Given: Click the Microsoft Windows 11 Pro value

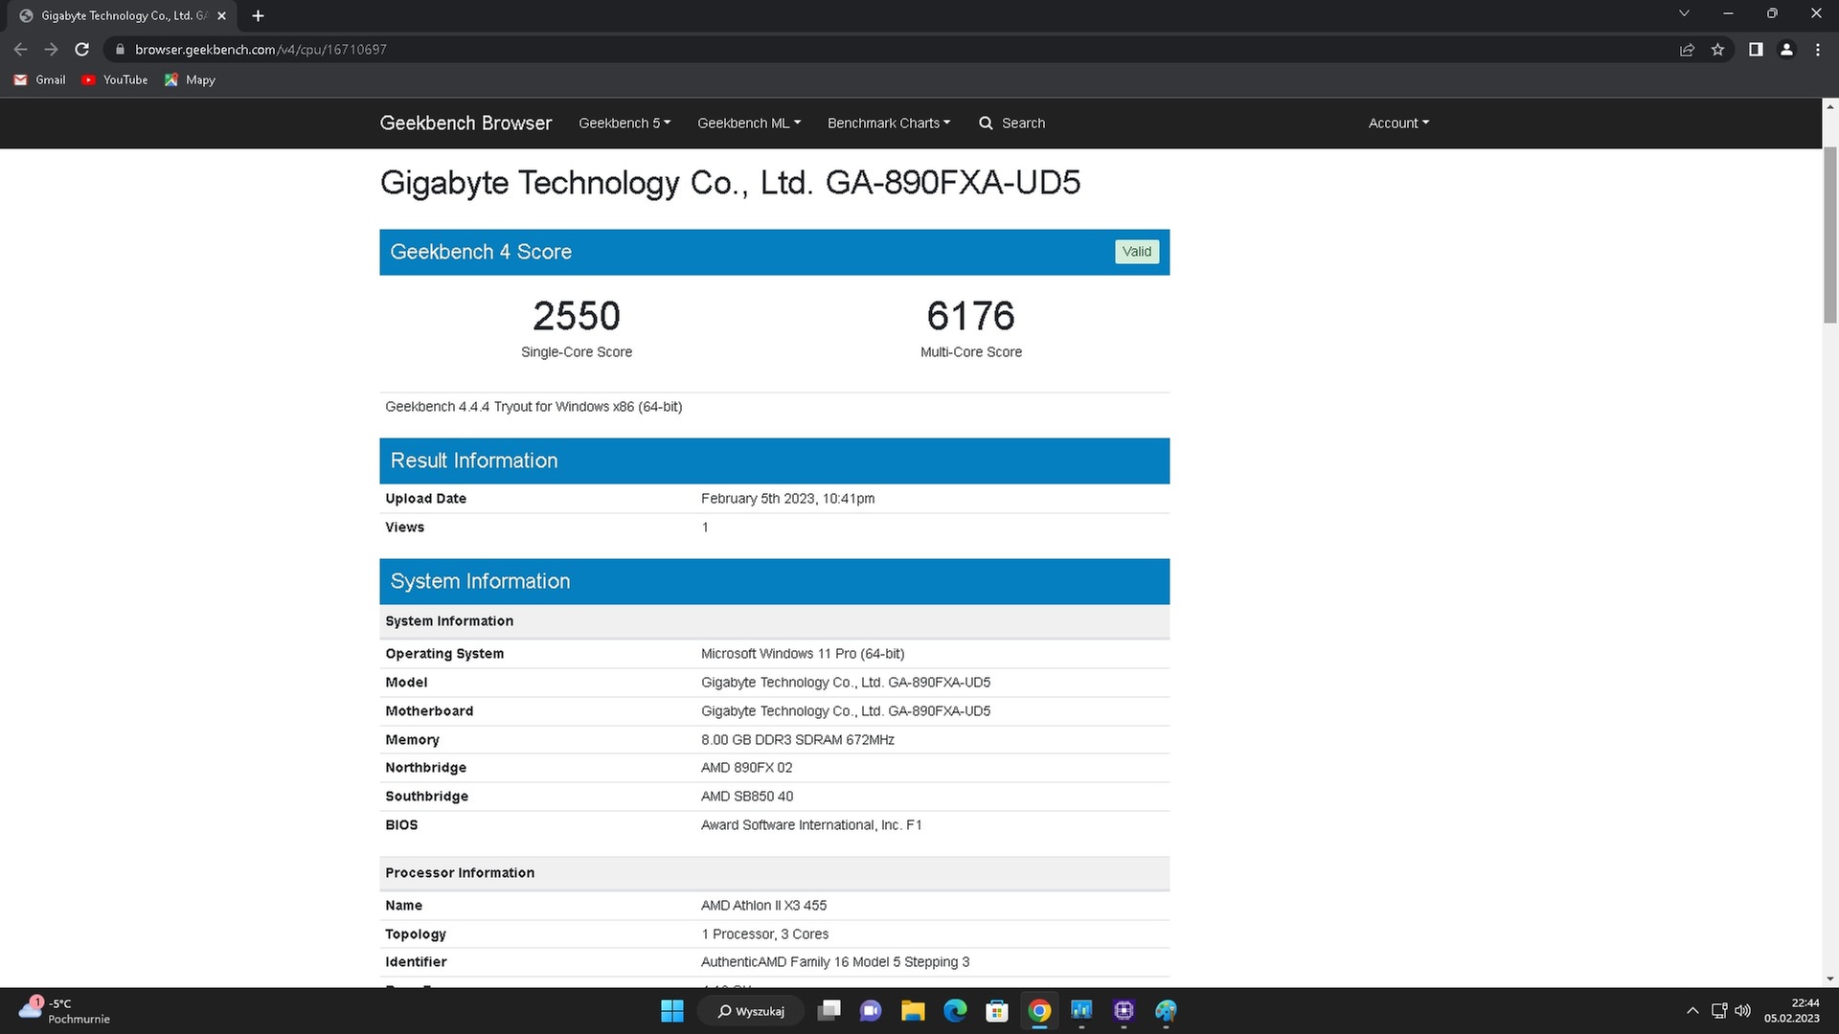Looking at the screenshot, I should 803,654.
